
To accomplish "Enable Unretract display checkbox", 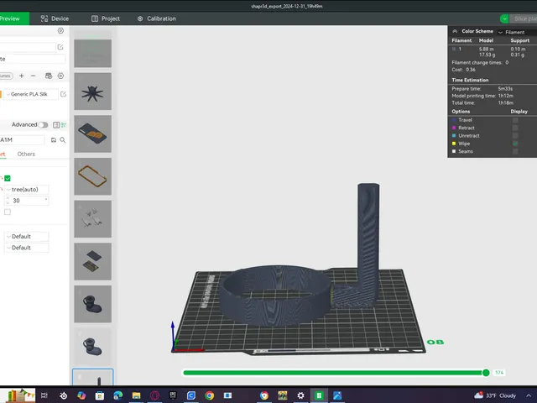I will pyautogui.click(x=515, y=136).
